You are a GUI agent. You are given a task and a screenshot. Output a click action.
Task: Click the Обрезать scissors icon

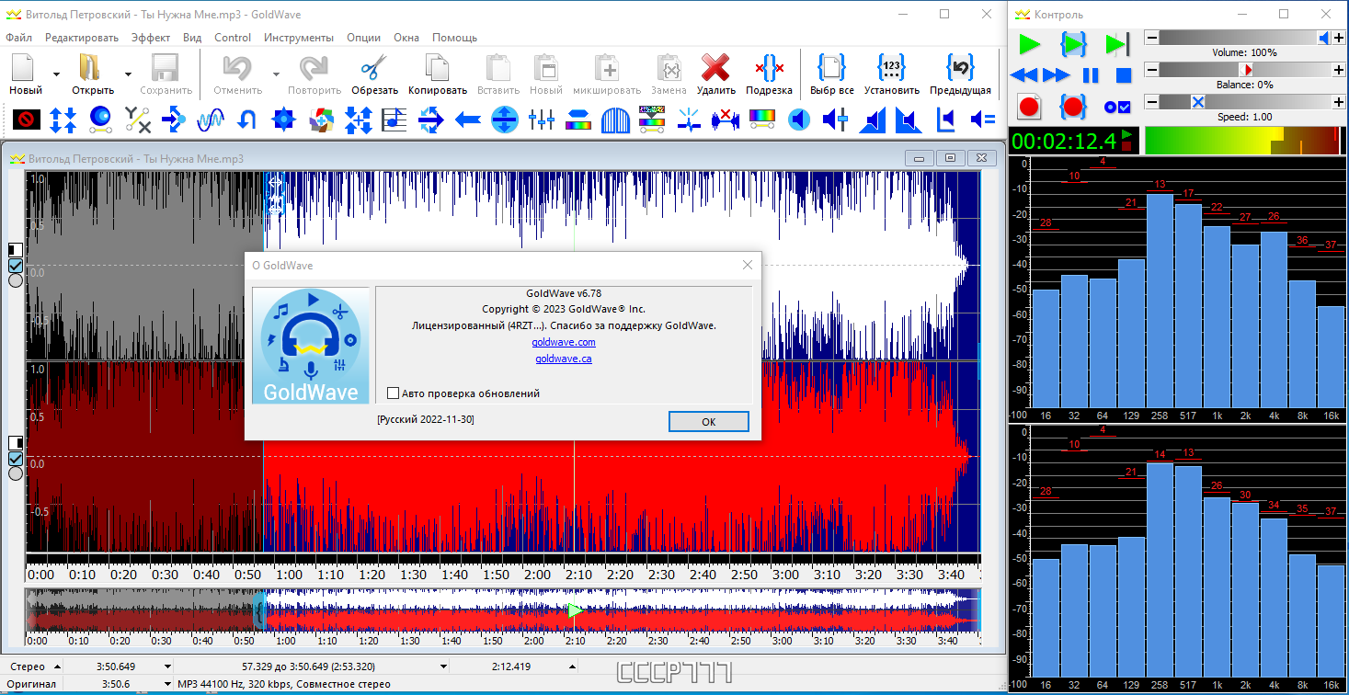(x=374, y=67)
